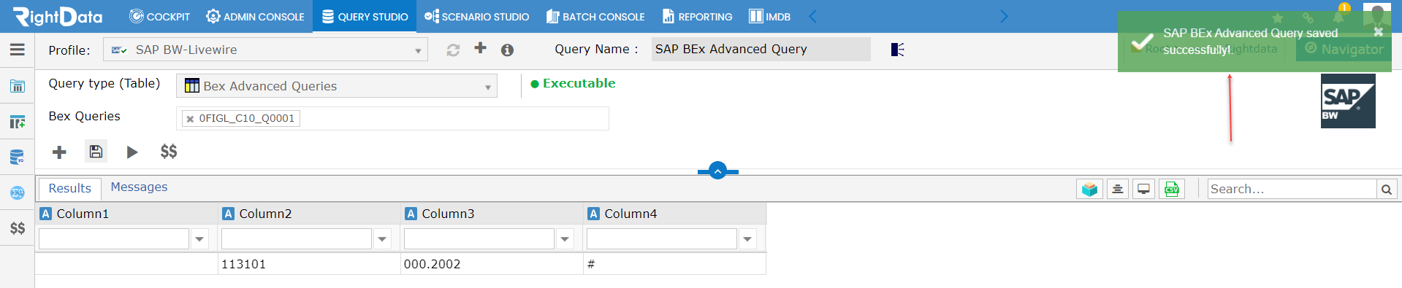The height and width of the screenshot is (288, 1402).
Task: Open Column4 filter dropdown arrow
Action: point(747,239)
